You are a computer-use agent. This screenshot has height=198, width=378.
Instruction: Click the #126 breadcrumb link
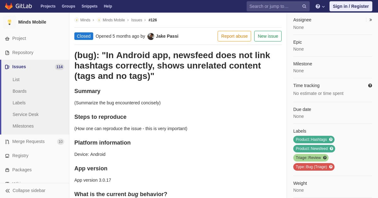(x=153, y=20)
